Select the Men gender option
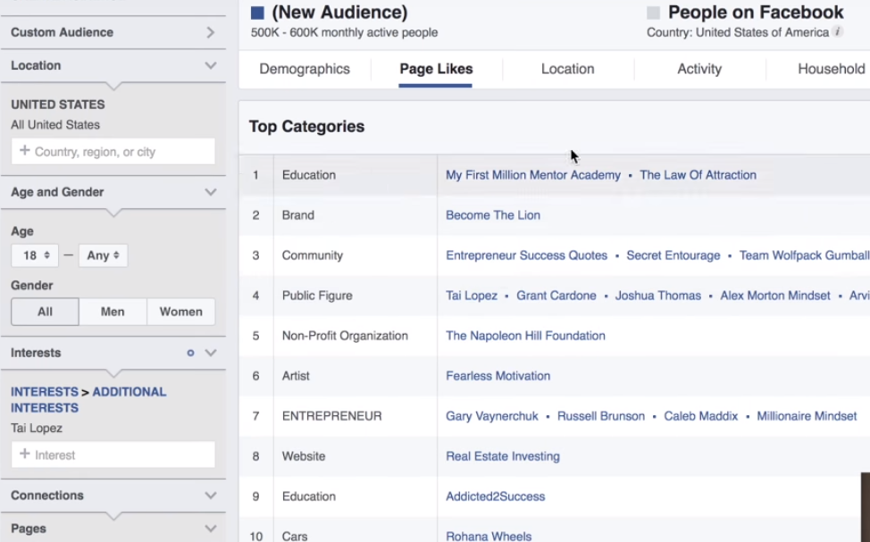This screenshot has width=870, height=542. click(x=113, y=312)
